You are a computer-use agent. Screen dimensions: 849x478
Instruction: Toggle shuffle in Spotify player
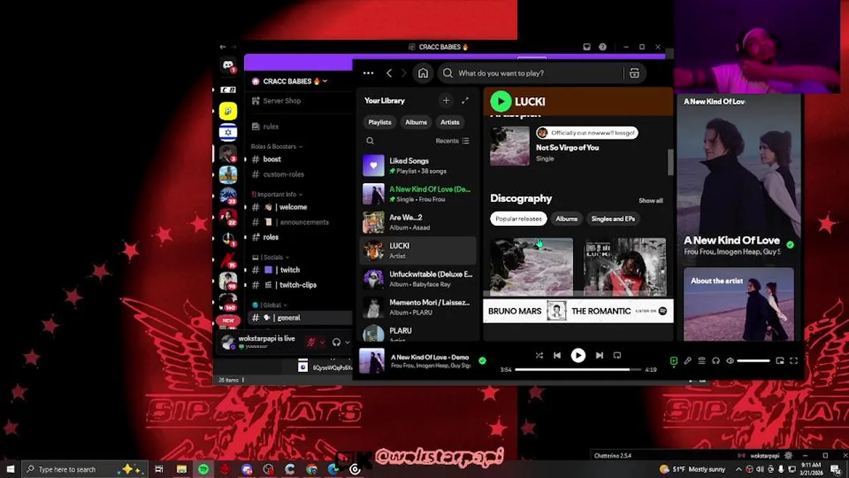539,355
